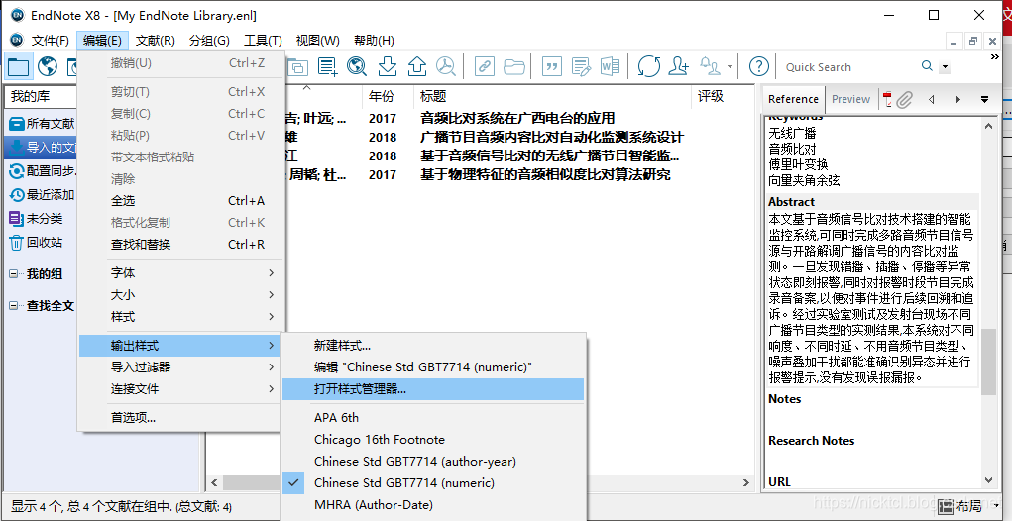
Task: Open the 文献(R) menu
Action: click(x=156, y=40)
